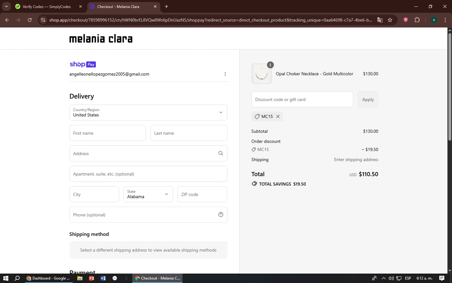452x283 pixels.
Task: Click the Shop Pay logo
Action: 83,64
